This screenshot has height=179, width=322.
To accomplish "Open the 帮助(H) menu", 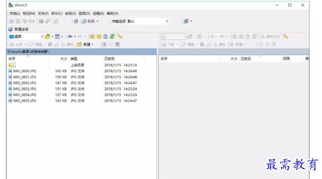I will 112,13.
